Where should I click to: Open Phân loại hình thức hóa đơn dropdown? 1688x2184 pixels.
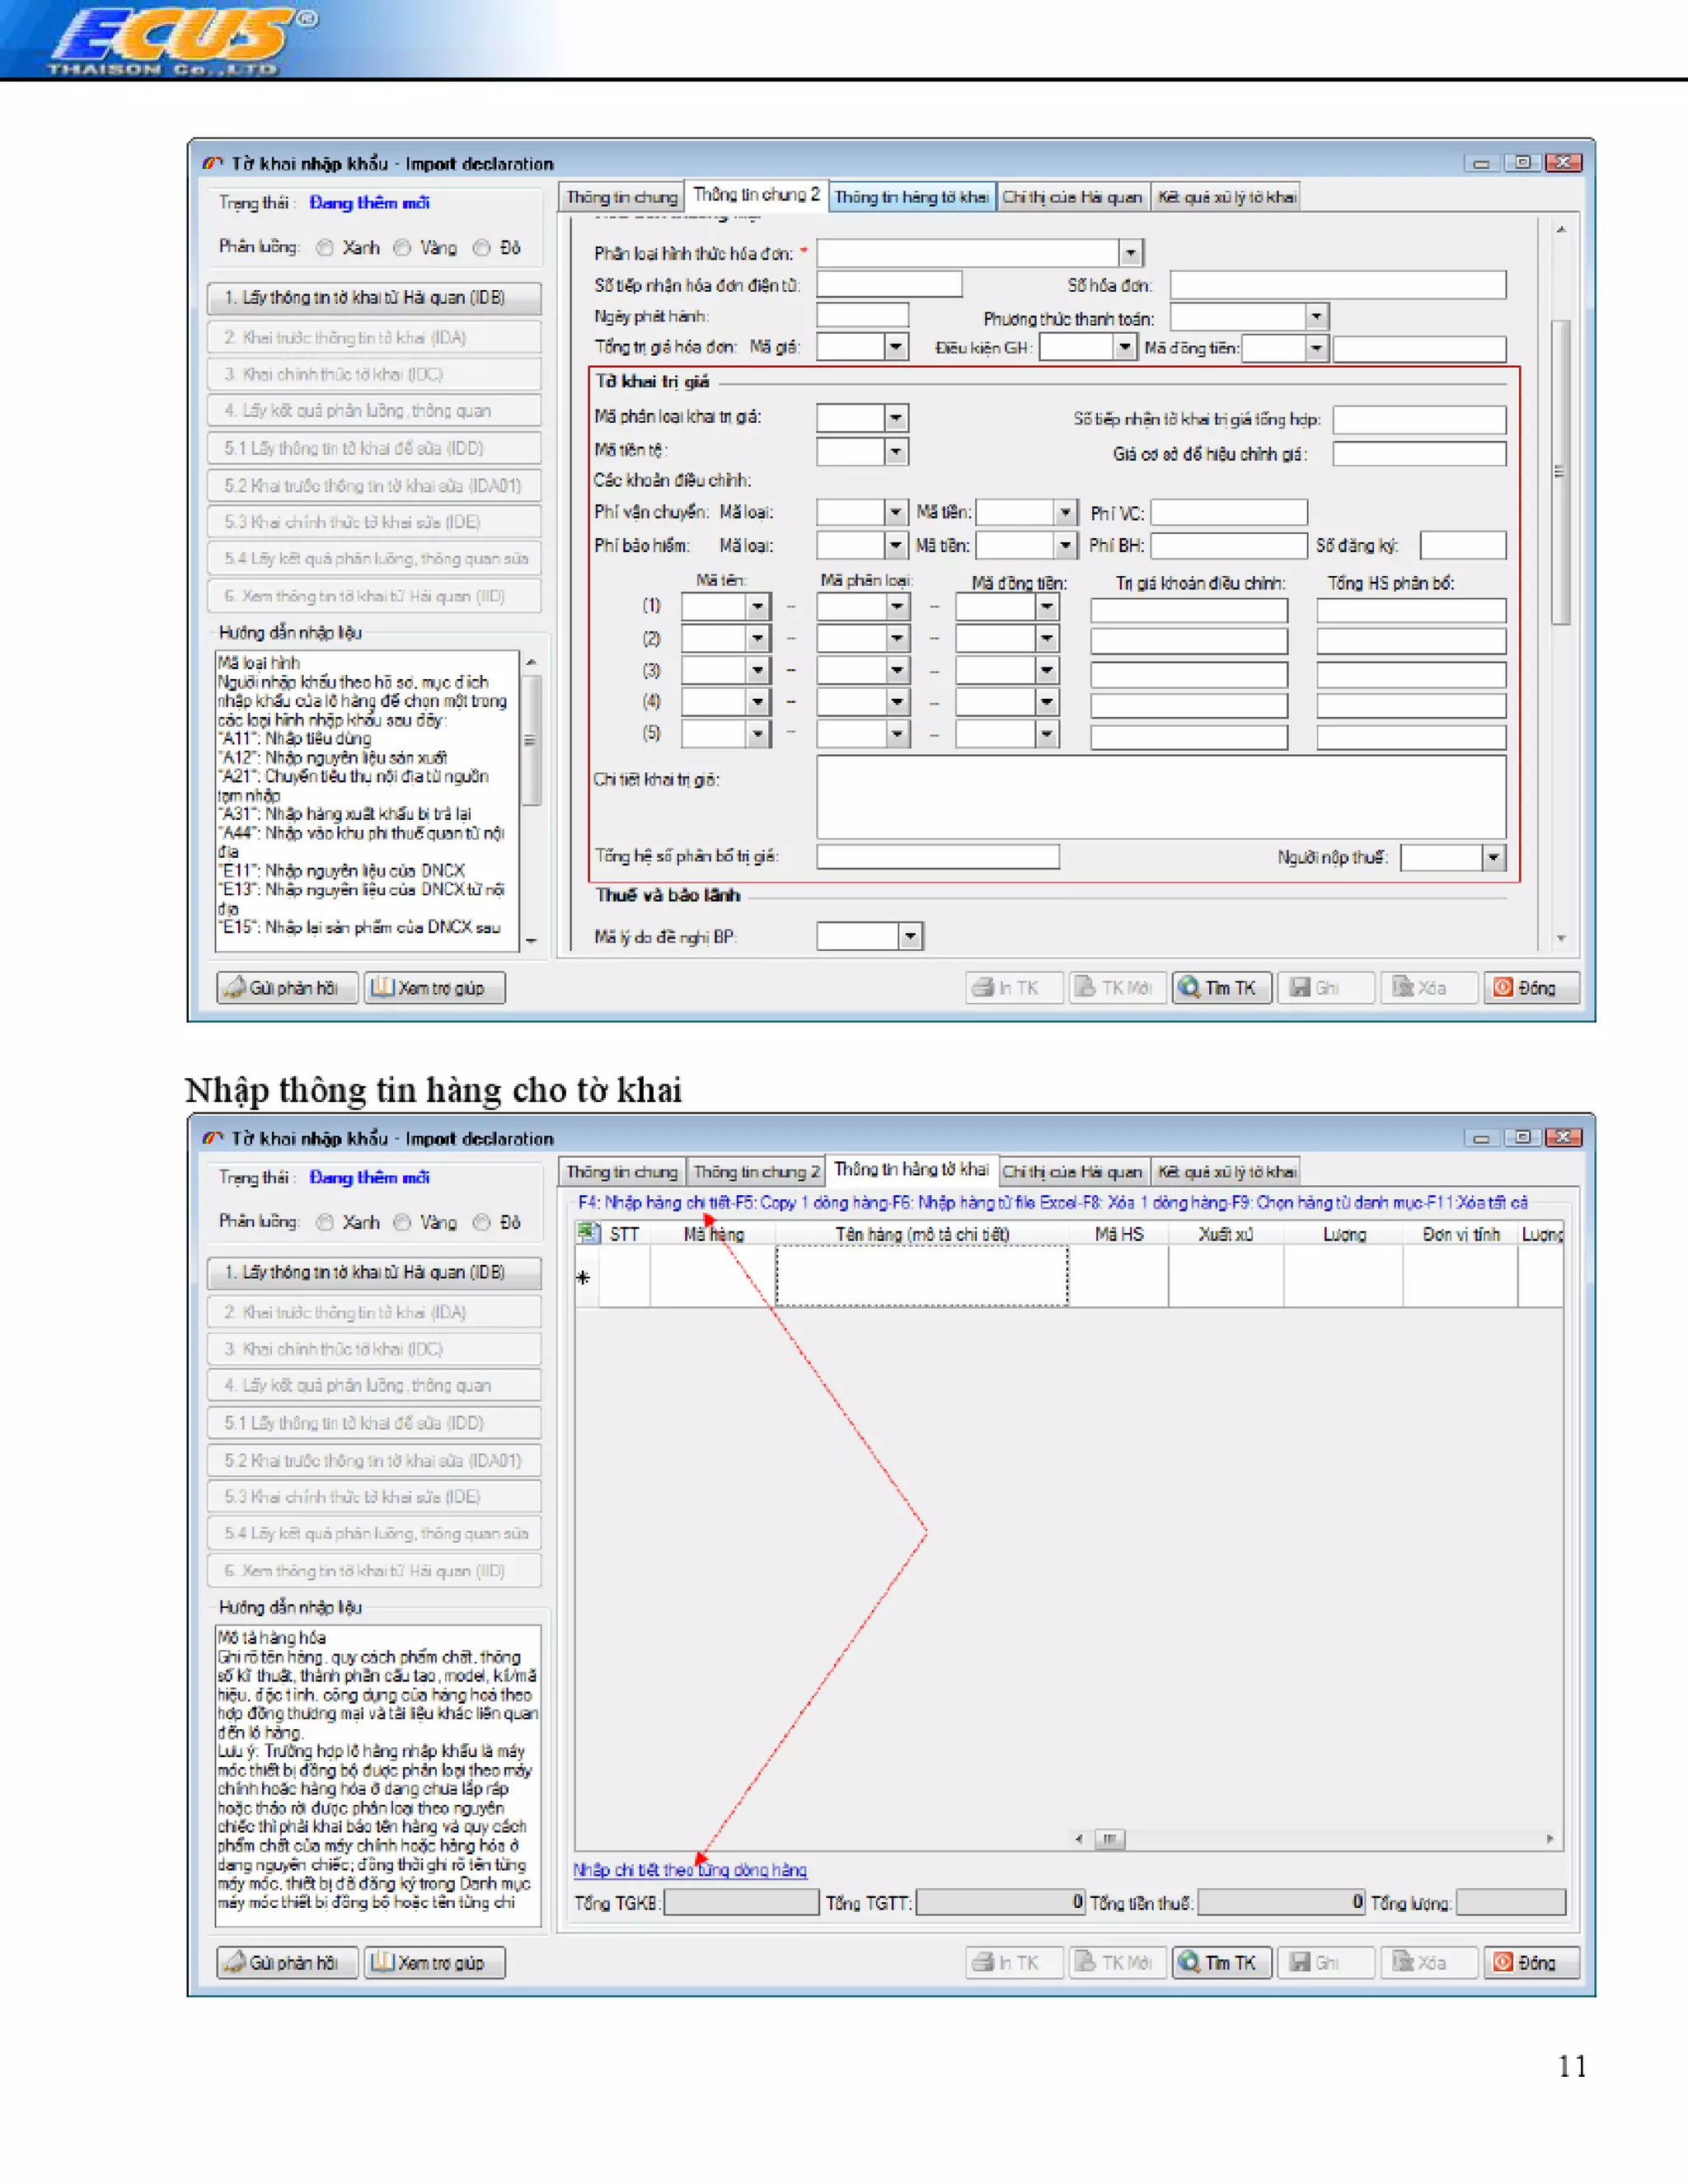click(x=1129, y=253)
